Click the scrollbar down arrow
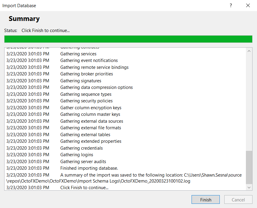Image resolution: width=257 pixels, height=208 pixels. click(x=249, y=188)
